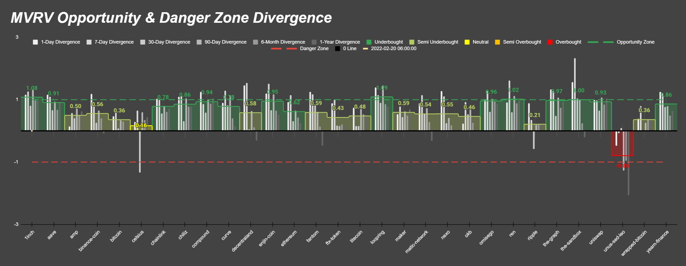This screenshot has height=266, width=686.
Task: Toggle the Neutral legend entry
Action: 476,42
